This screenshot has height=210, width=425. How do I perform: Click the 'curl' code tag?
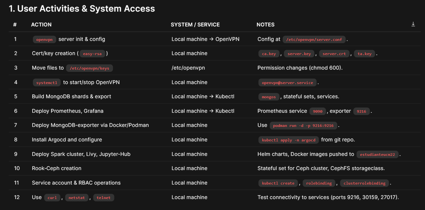pyautogui.click(x=52, y=198)
